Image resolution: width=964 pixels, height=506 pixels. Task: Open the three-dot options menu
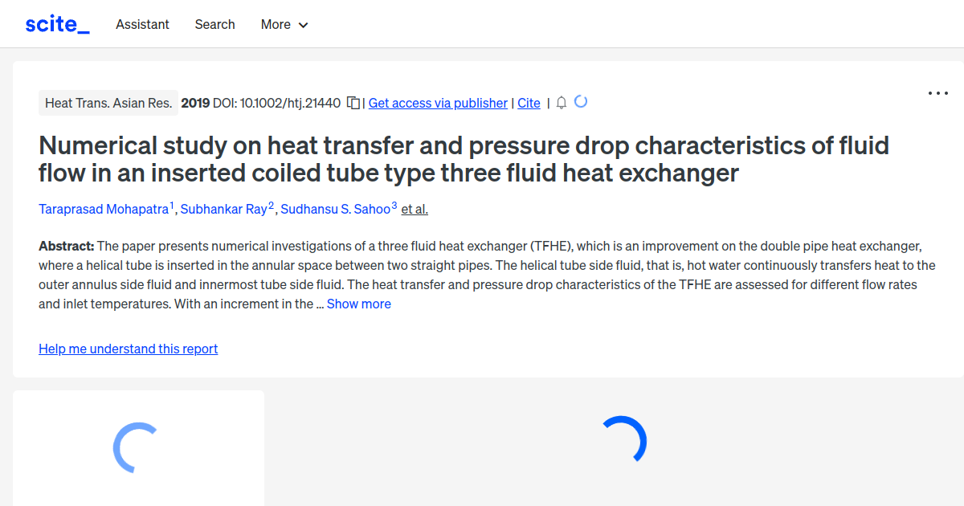[937, 93]
